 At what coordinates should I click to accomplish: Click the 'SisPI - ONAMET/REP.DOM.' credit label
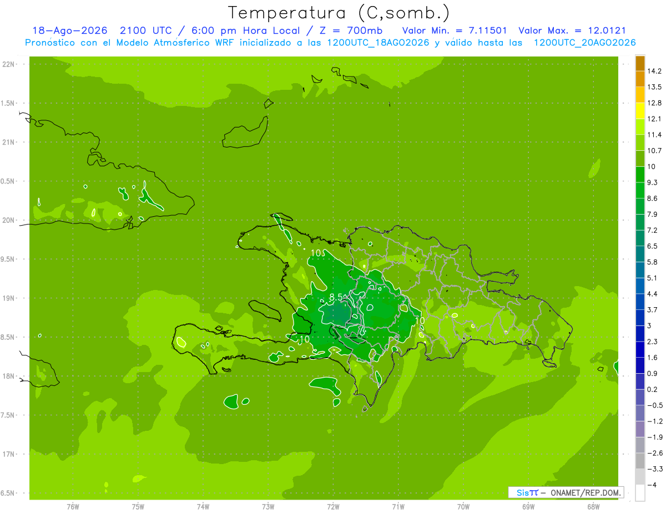tap(566, 492)
